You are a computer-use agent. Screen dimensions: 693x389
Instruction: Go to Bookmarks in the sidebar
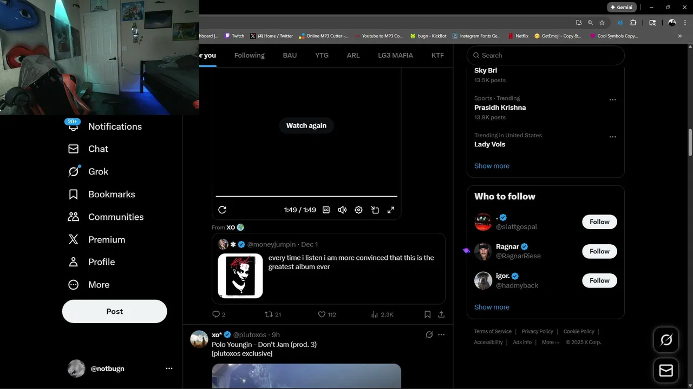[101, 194]
